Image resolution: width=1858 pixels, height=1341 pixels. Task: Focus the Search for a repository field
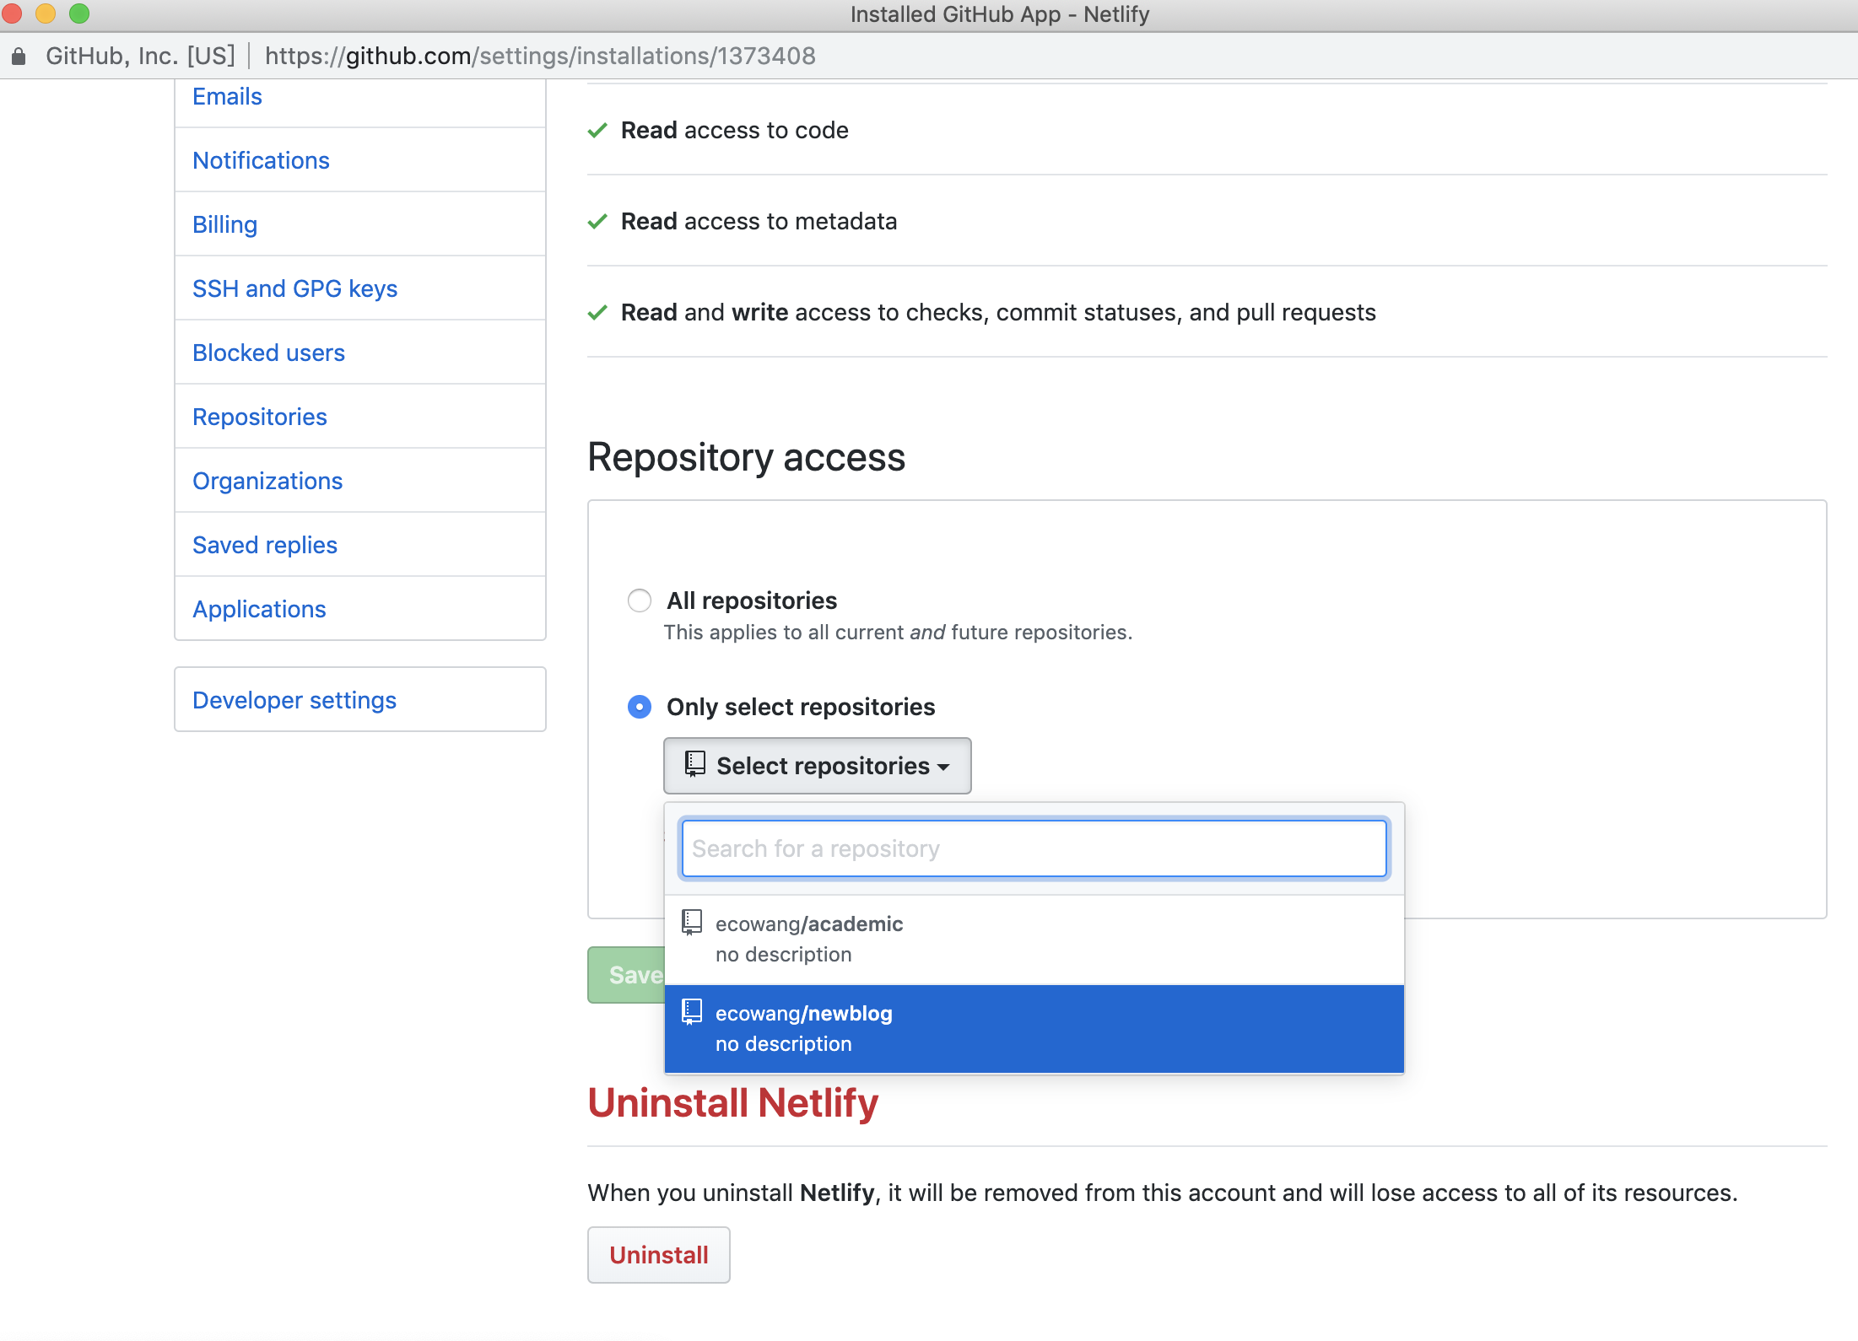[x=1034, y=848]
